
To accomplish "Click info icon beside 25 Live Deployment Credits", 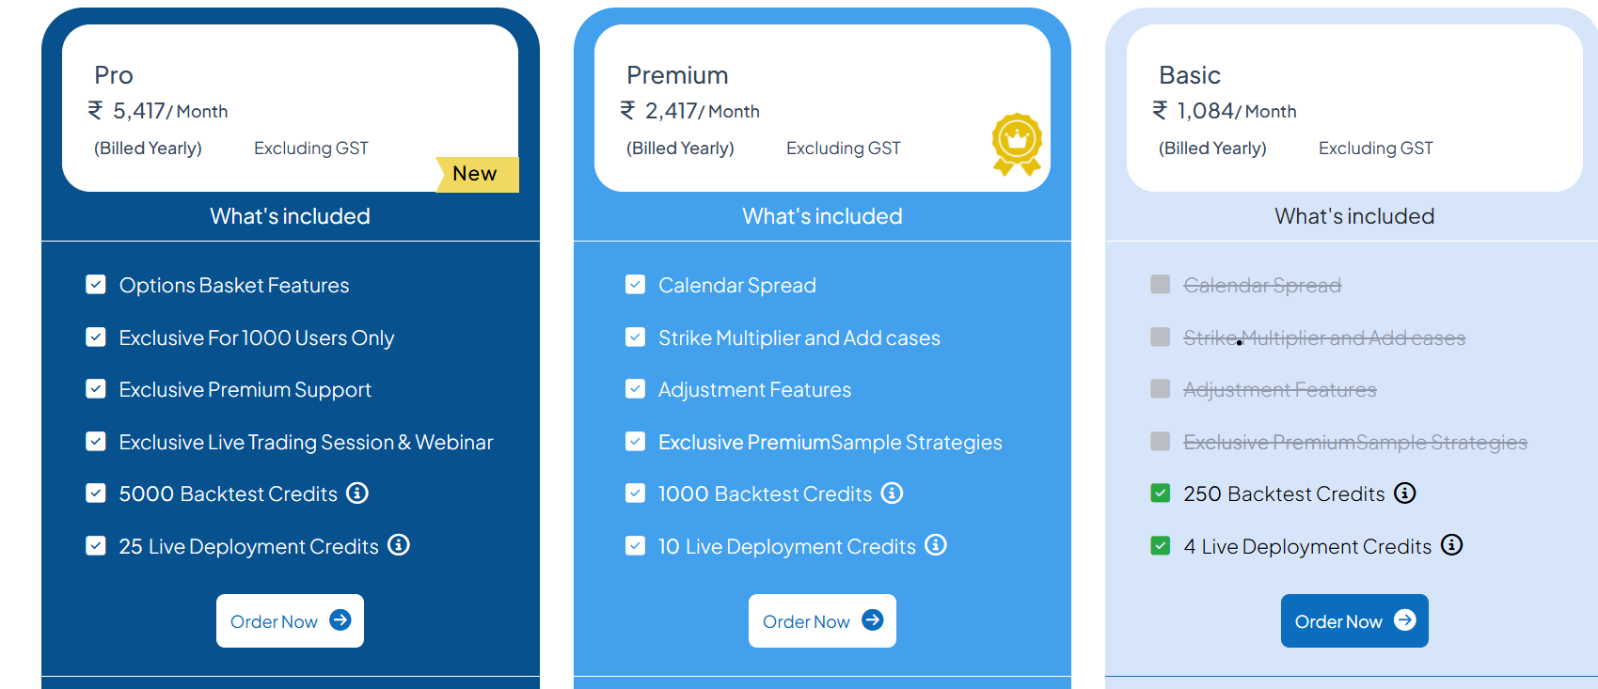I will (399, 545).
